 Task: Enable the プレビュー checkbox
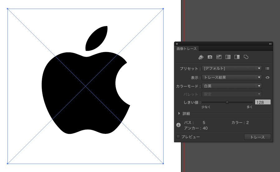point(178,137)
